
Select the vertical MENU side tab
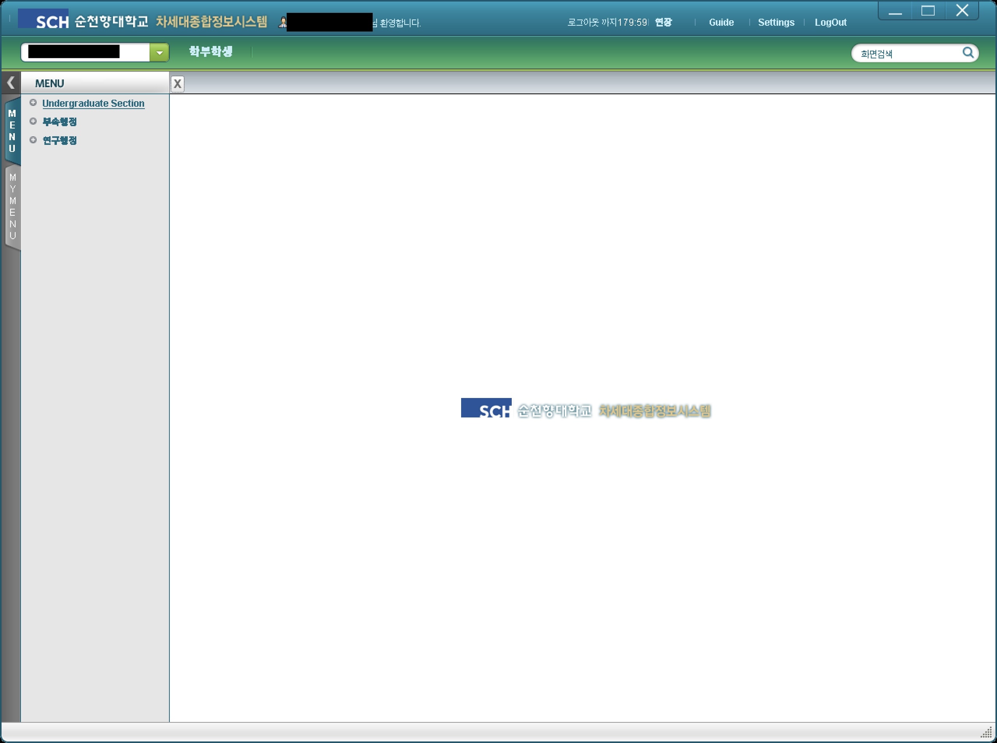coord(12,131)
